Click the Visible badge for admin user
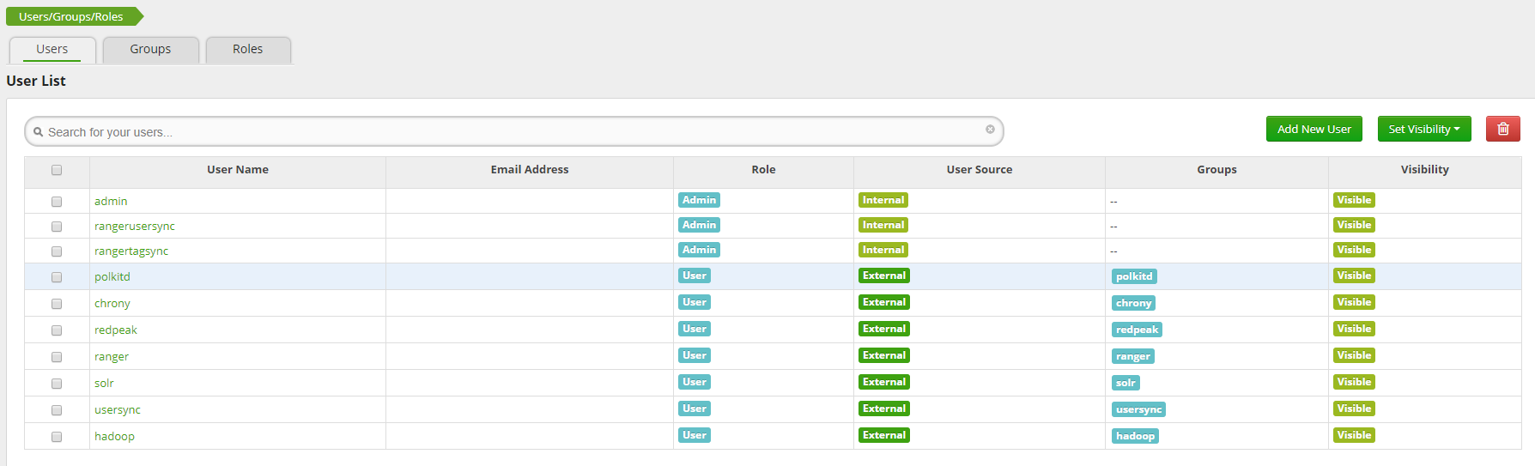Image resolution: width=1535 pixels, height=466 pixels. (1353, 200)
